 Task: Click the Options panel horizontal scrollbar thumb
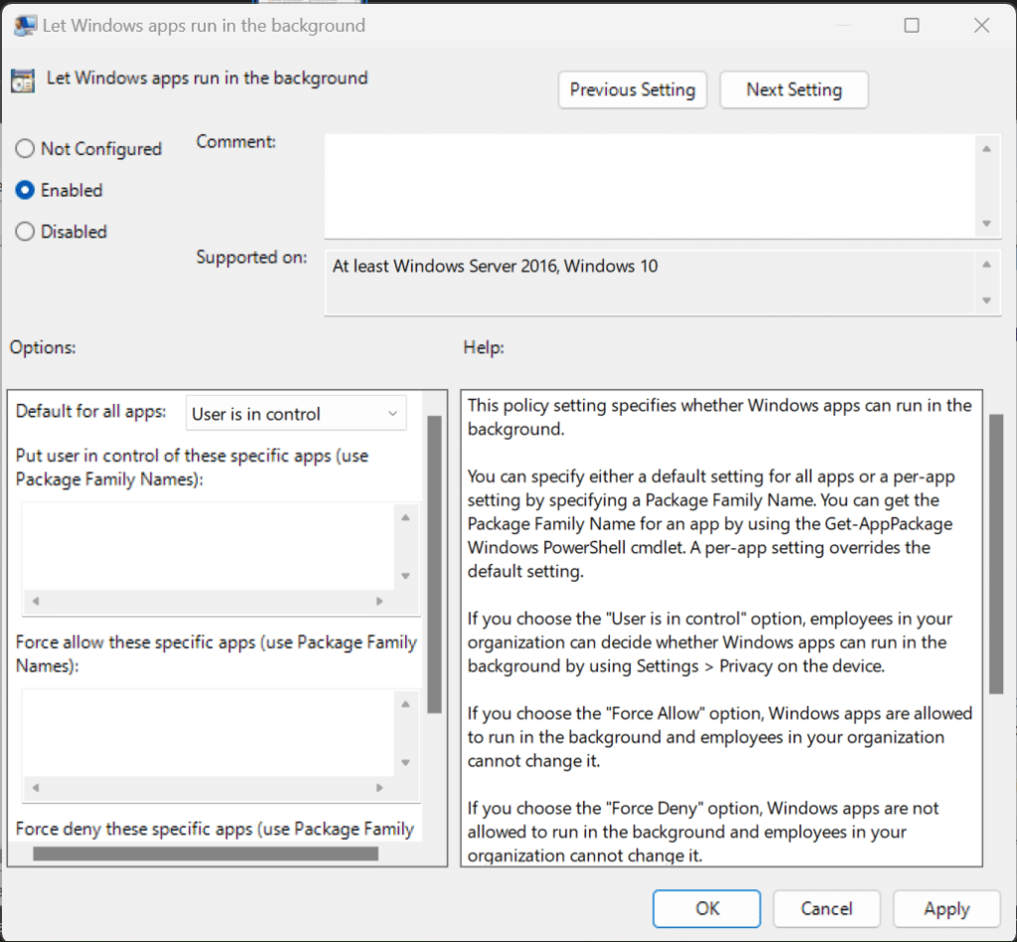206,854
